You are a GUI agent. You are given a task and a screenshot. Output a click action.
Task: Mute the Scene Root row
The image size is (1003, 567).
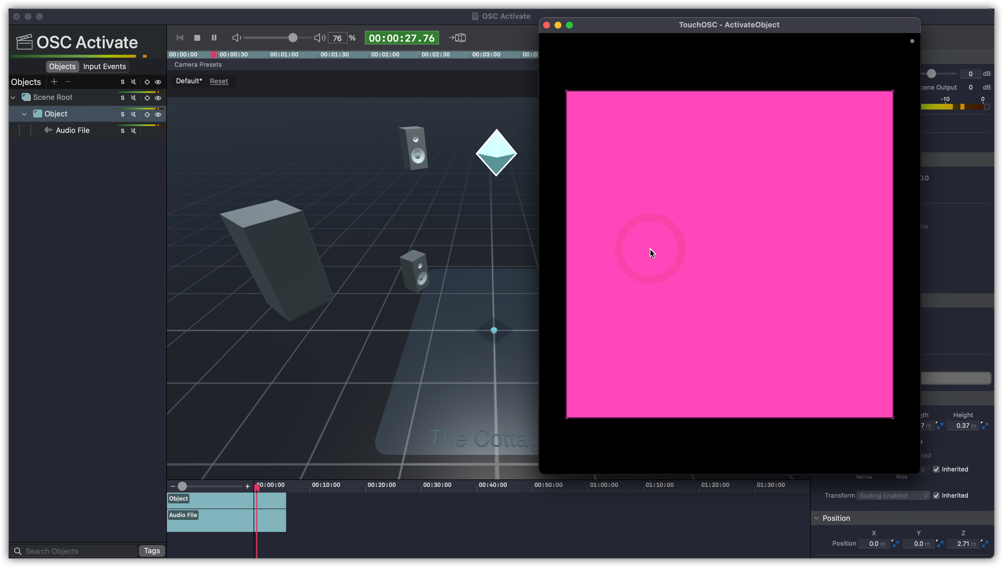point(134,98)
